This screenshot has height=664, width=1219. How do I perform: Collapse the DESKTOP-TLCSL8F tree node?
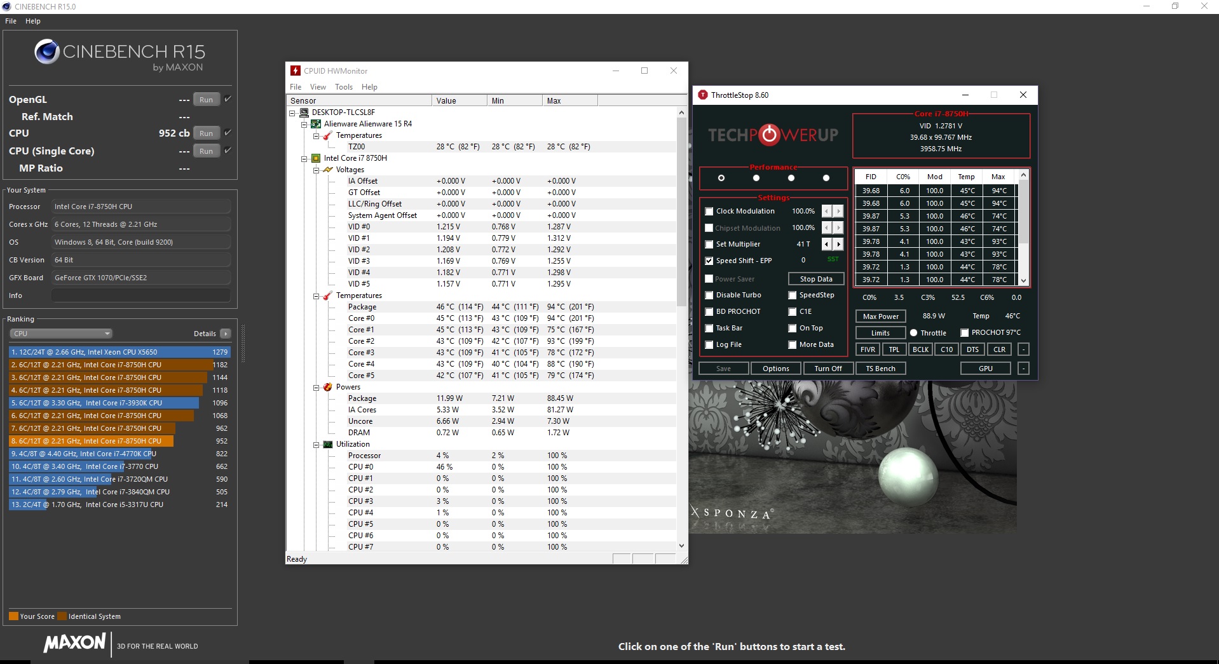pyautogui.click(x=292, y=112)
